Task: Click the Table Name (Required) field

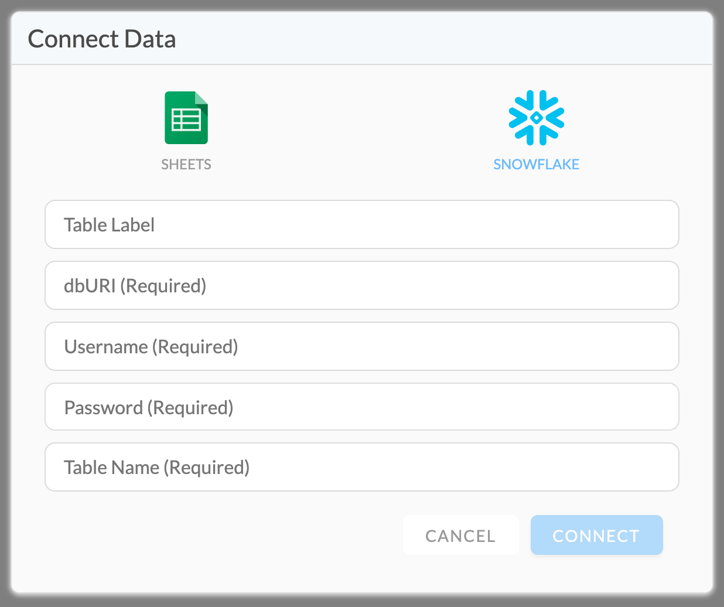Action: (362, 468)
